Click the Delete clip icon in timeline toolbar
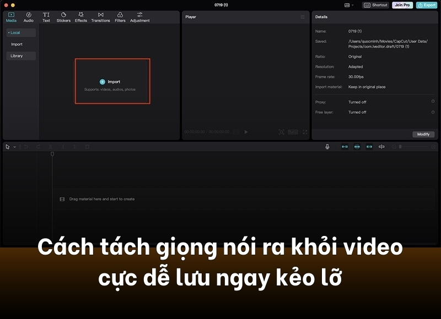The width and height of the screenshot is (441, 319). (87, 147)
